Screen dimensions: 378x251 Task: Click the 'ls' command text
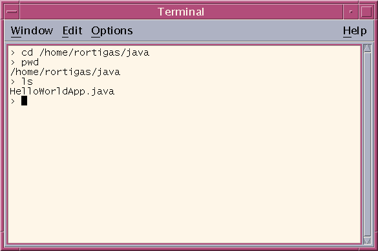[27, 82]
